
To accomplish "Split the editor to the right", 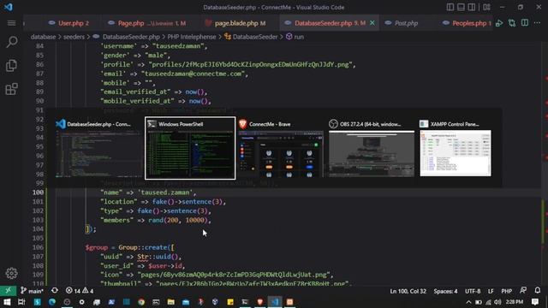I will click(525, 23).
